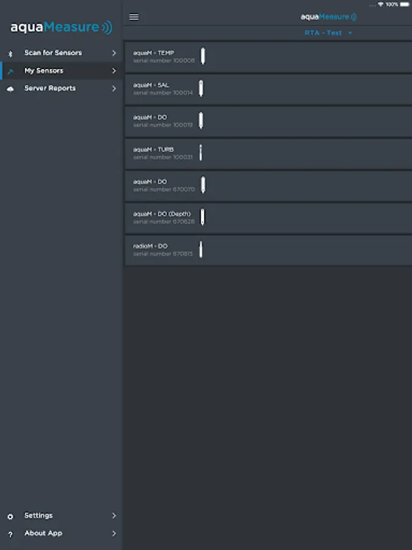Click the serial number text under radioM - DO

(162, 254)
